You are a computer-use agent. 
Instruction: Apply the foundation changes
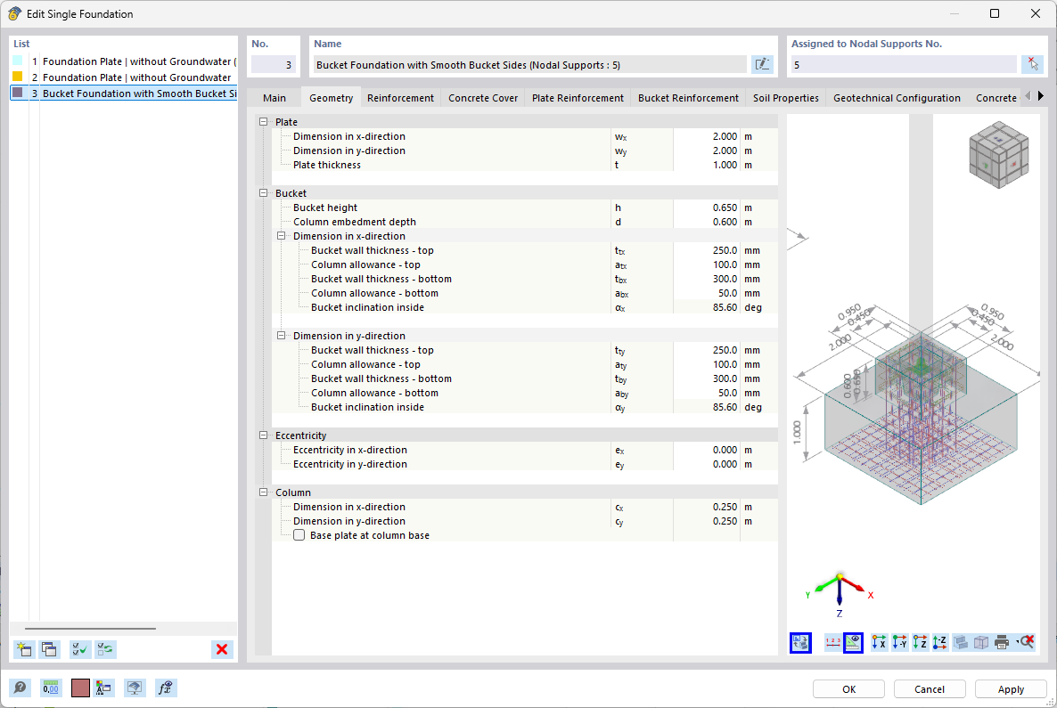1011,688
